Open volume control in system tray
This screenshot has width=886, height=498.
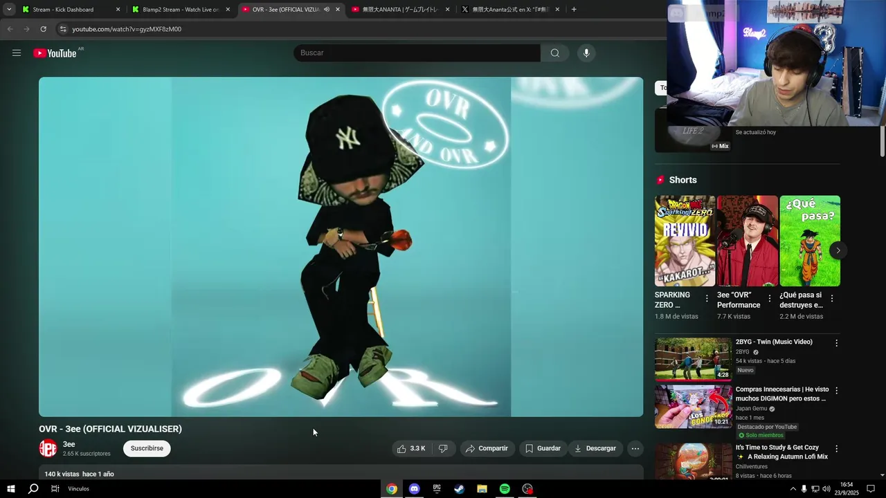click(x=826, y=489)
